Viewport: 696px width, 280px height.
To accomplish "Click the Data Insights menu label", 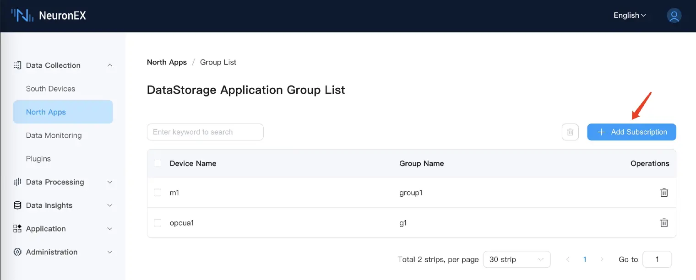I will point(49,205).
